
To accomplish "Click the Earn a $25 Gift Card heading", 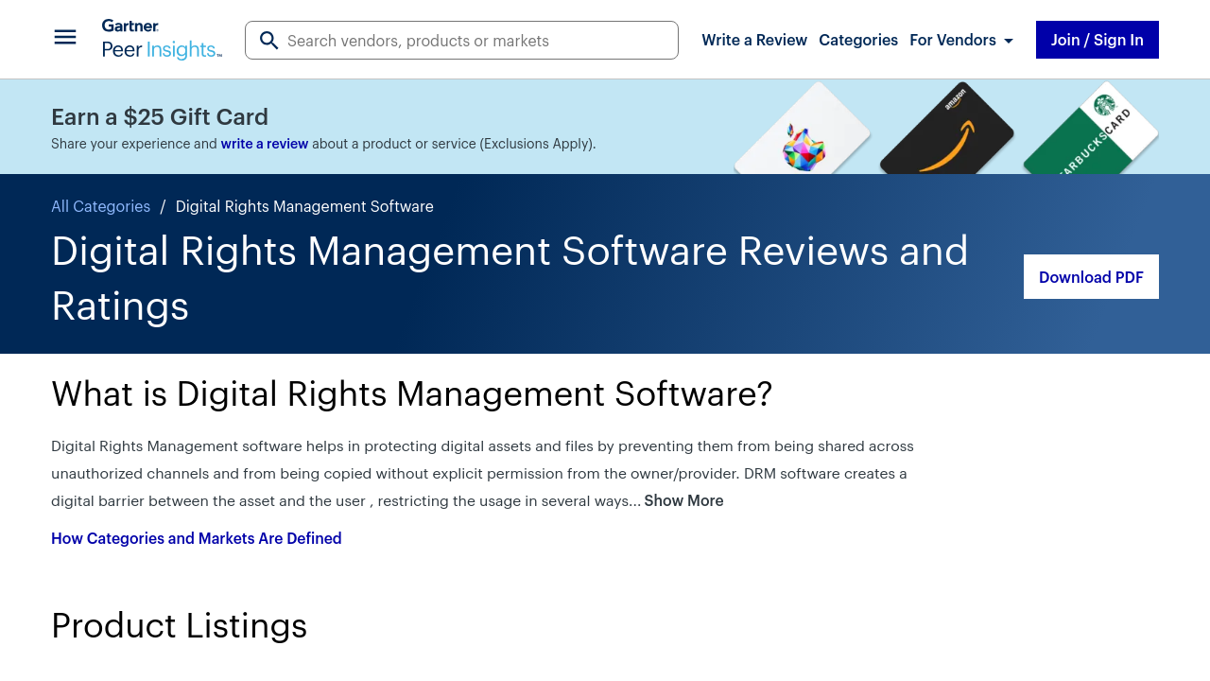I will (160, 116).
